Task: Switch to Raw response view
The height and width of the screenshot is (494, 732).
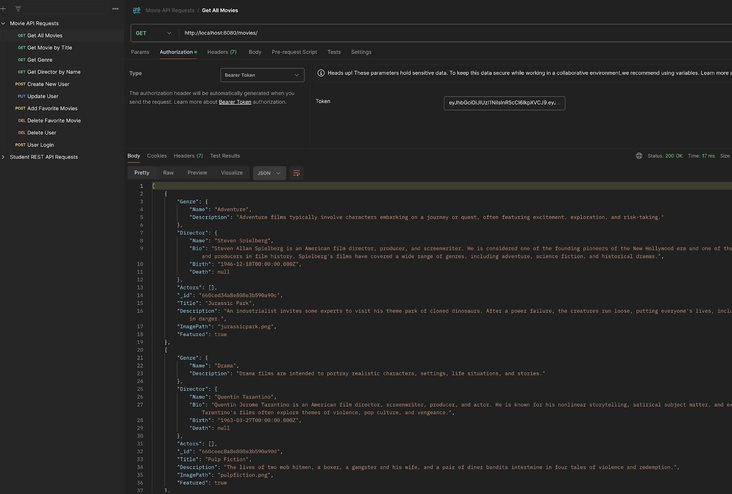Action: click(168, 173)
